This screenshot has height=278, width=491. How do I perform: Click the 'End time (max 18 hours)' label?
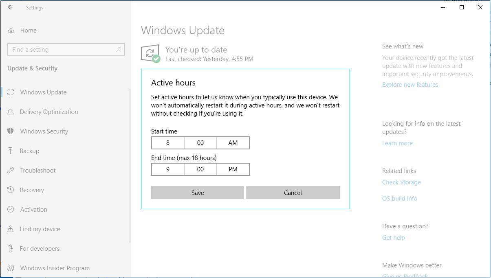tap(184, 158)
